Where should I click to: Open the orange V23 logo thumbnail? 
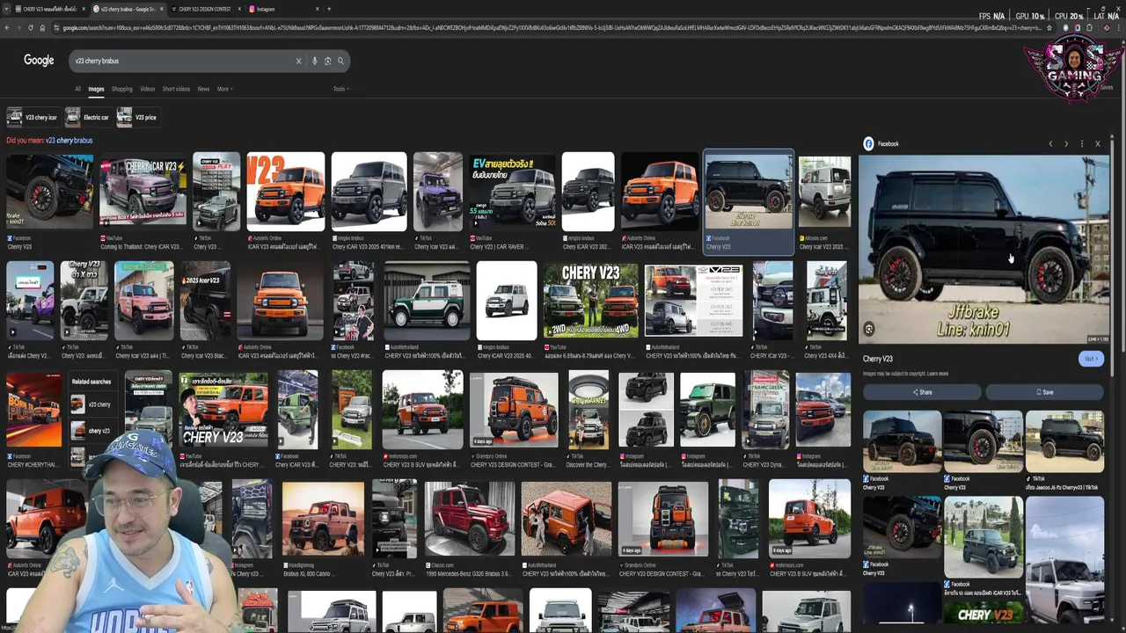(x=285, y=192)
